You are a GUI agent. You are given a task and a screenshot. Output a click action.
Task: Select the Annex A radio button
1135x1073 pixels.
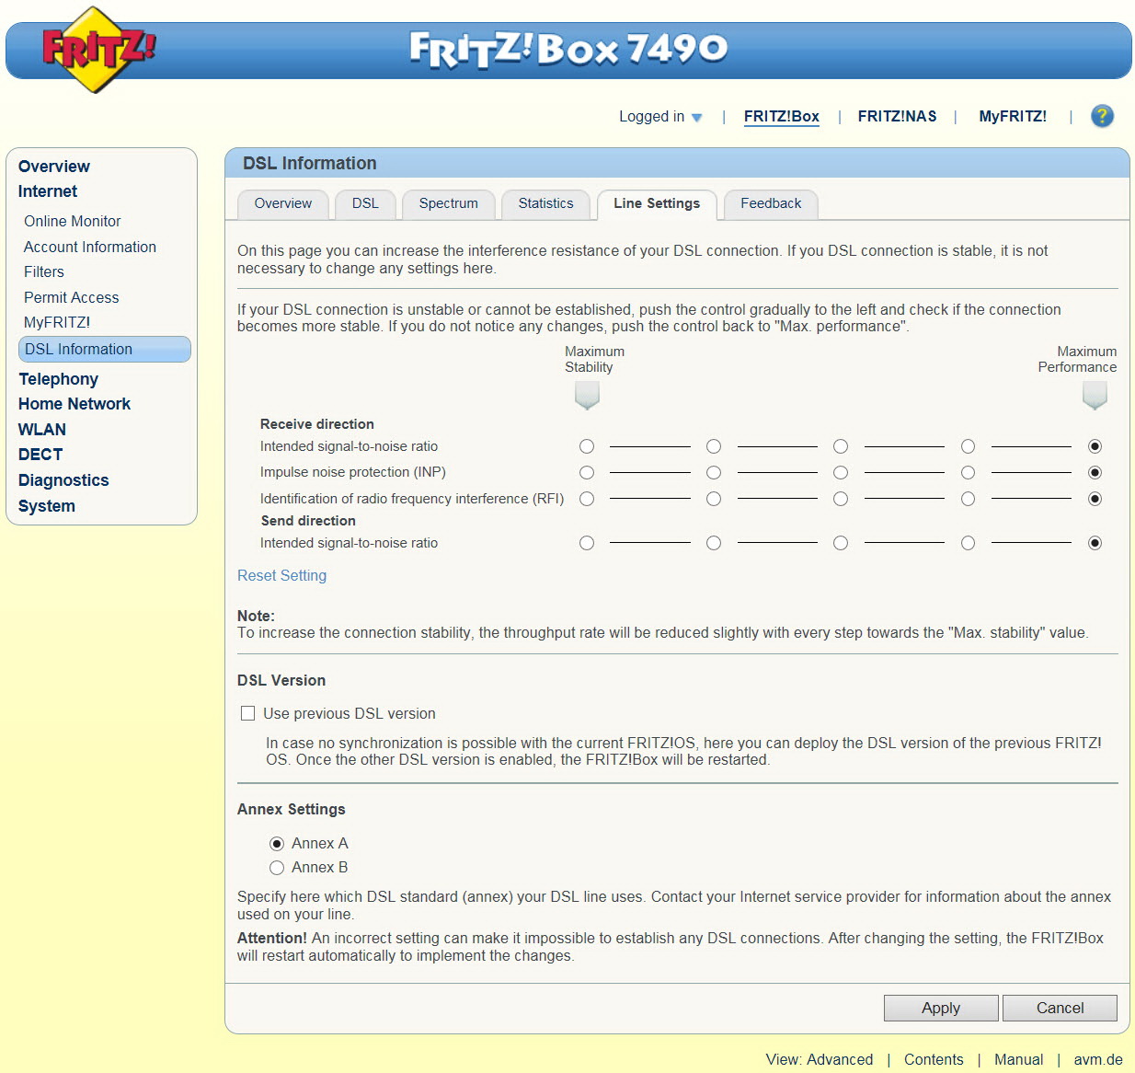(277, 844)
